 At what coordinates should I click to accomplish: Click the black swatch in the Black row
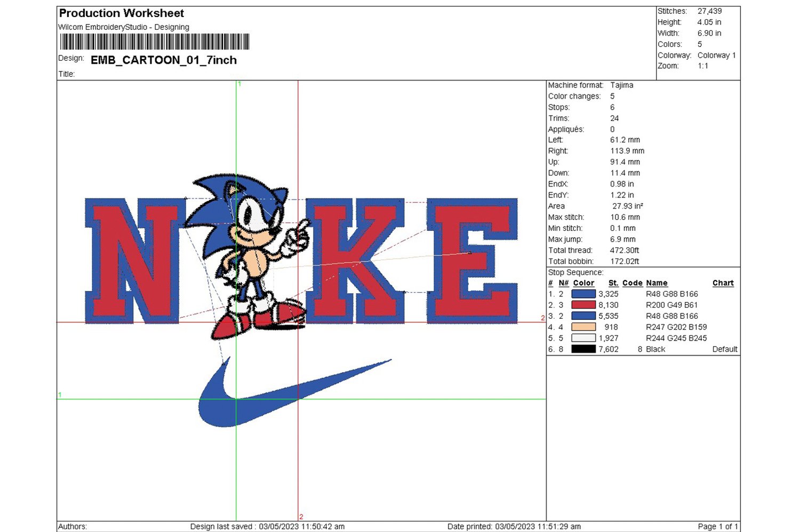coord(583,349)
